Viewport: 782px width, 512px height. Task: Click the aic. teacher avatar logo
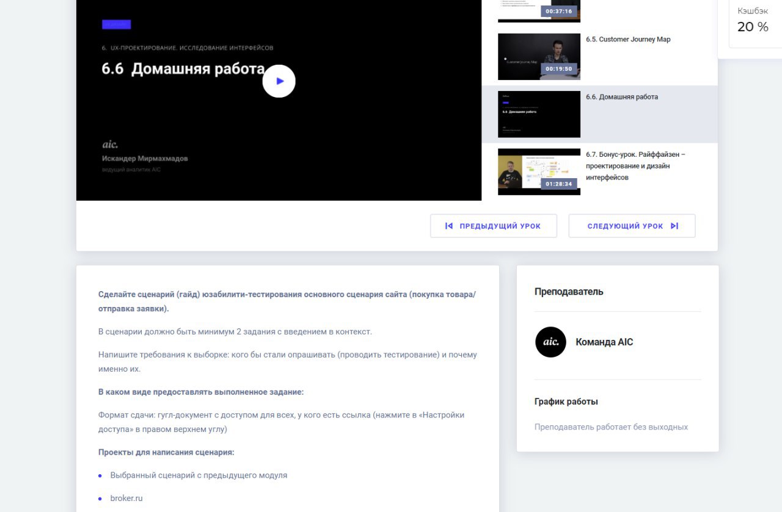tap(550, 342)
